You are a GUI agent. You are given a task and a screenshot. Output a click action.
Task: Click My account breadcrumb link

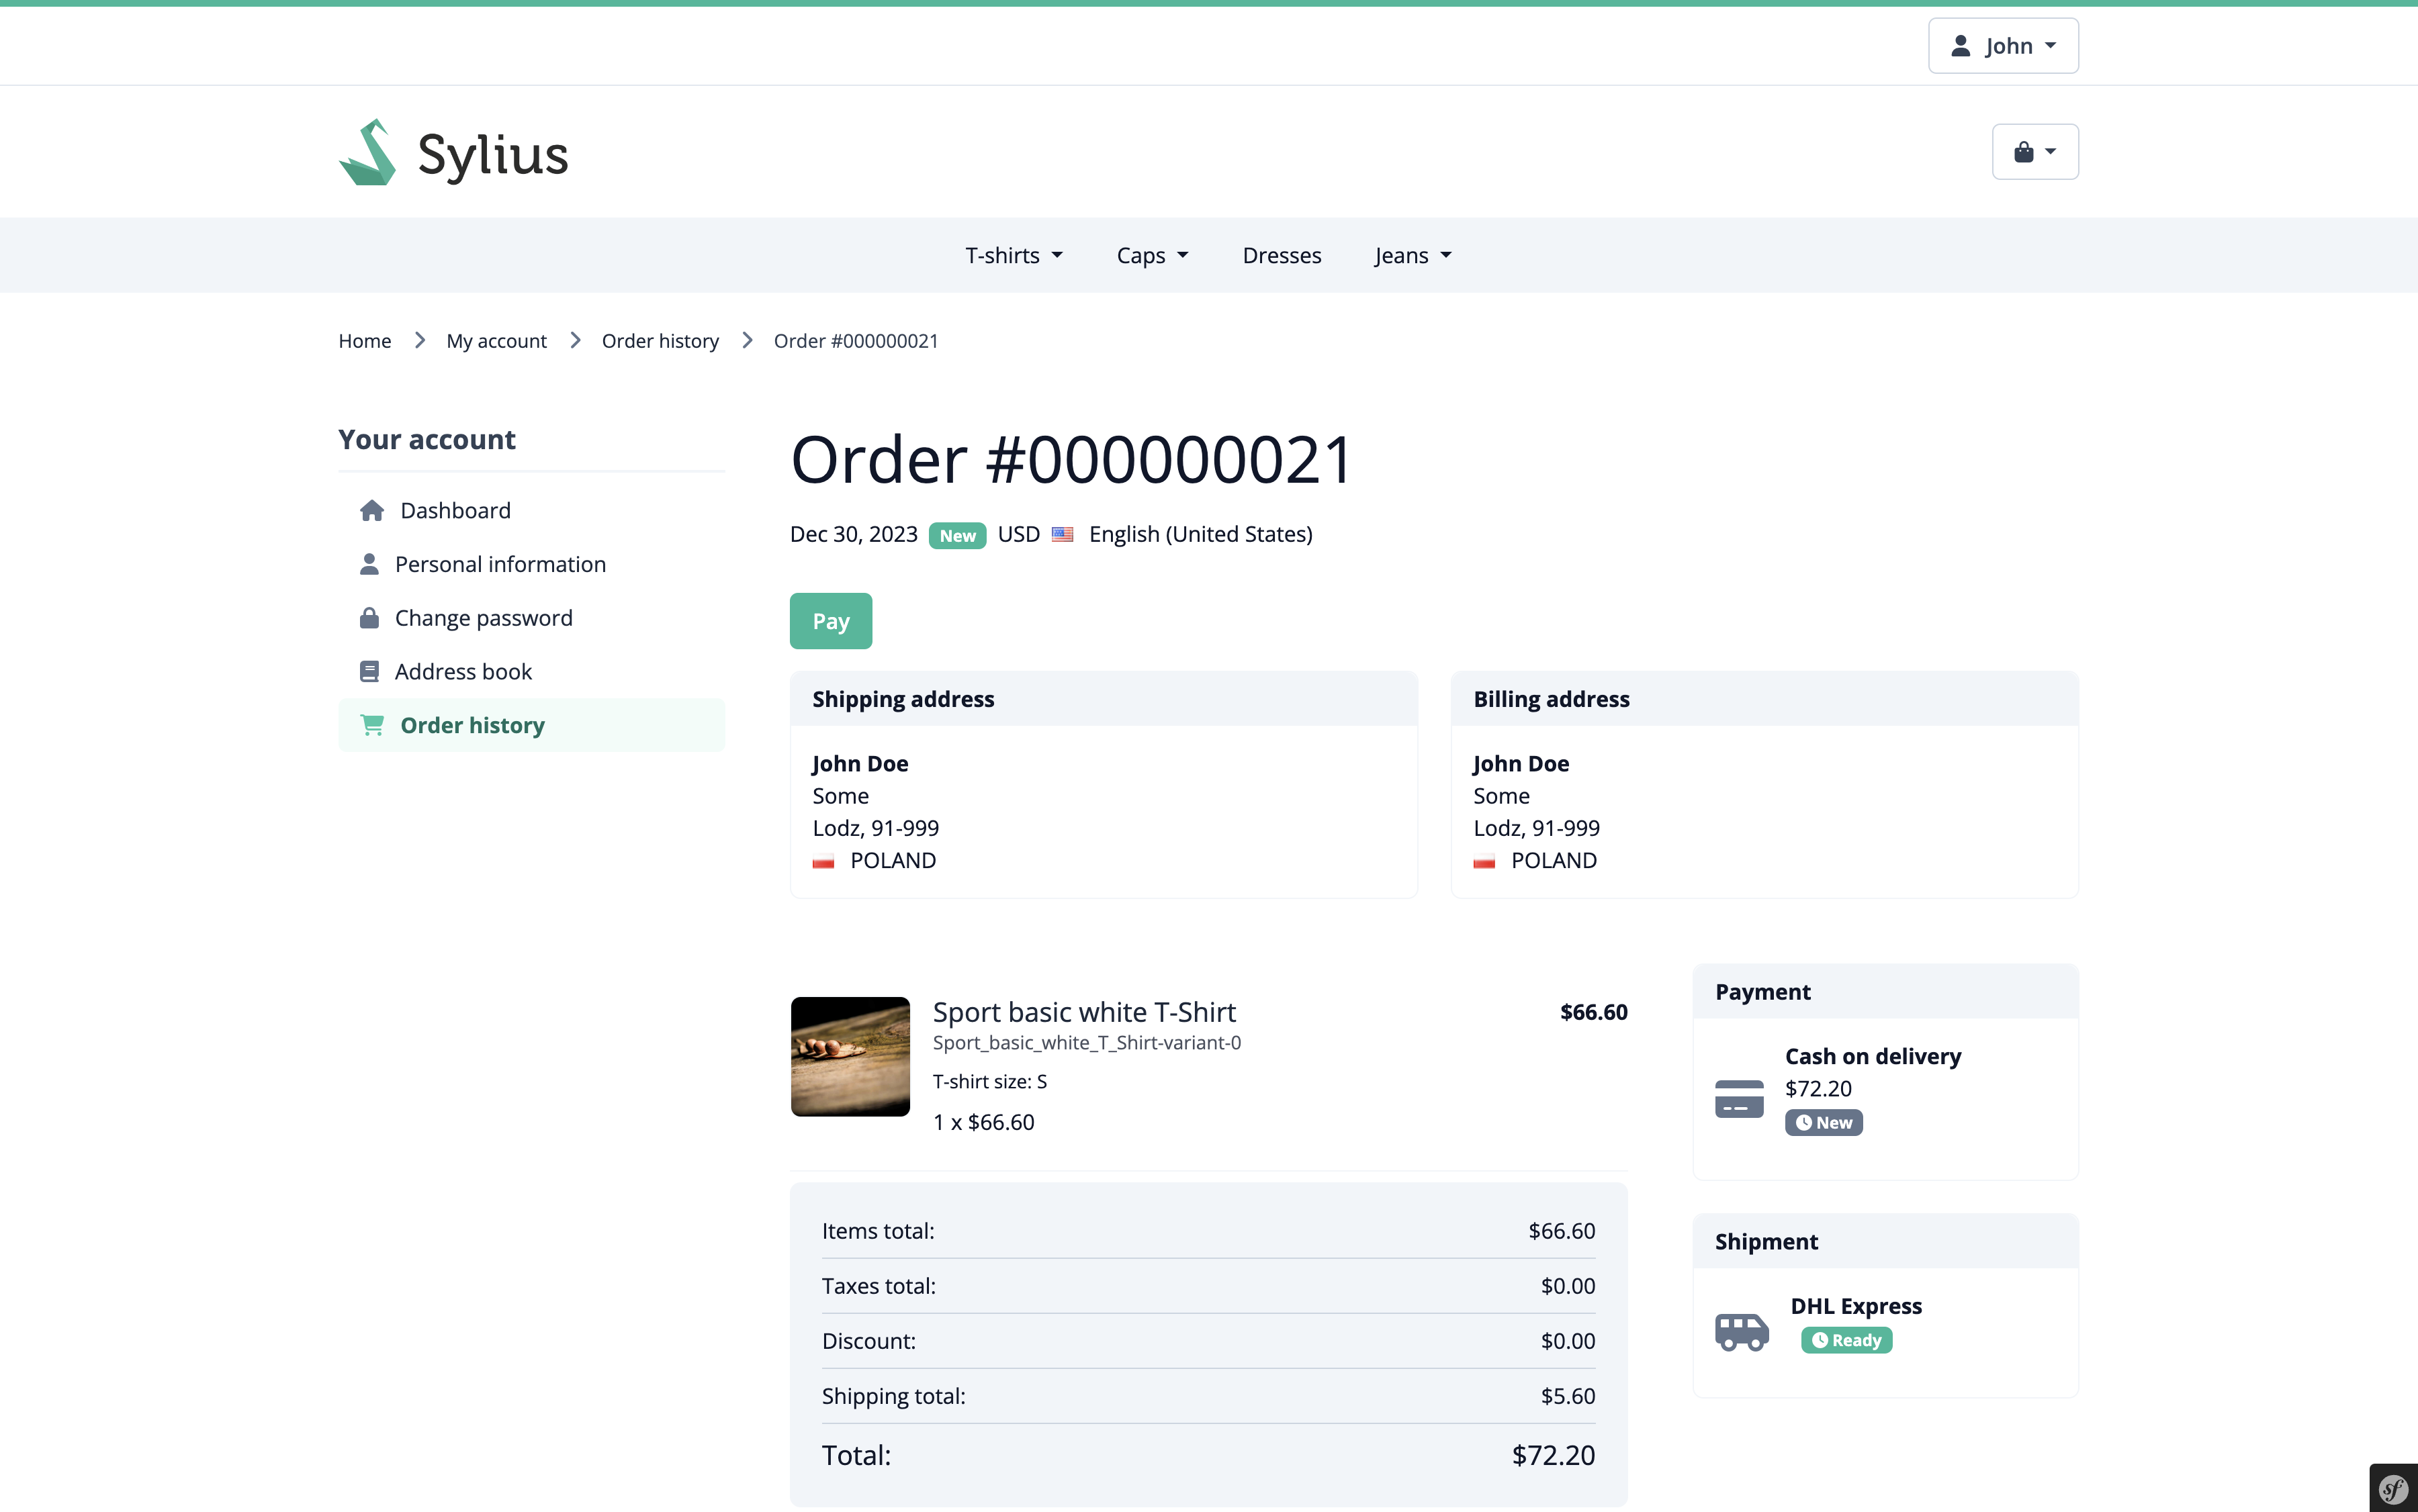pos(496,341)
